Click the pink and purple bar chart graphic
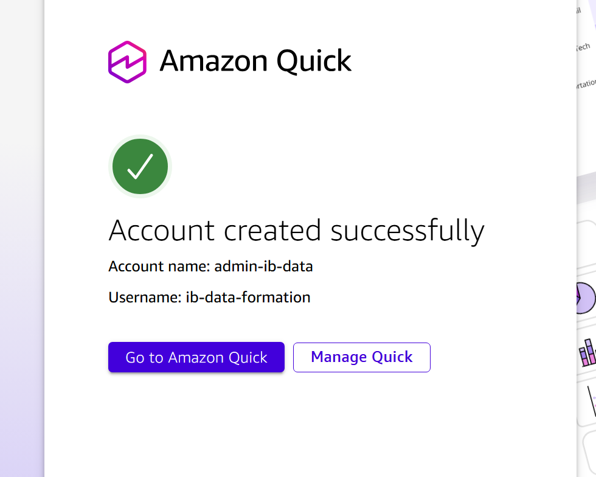Image resolution: width=596 pixels, height=477 pixels. (587, 353)
